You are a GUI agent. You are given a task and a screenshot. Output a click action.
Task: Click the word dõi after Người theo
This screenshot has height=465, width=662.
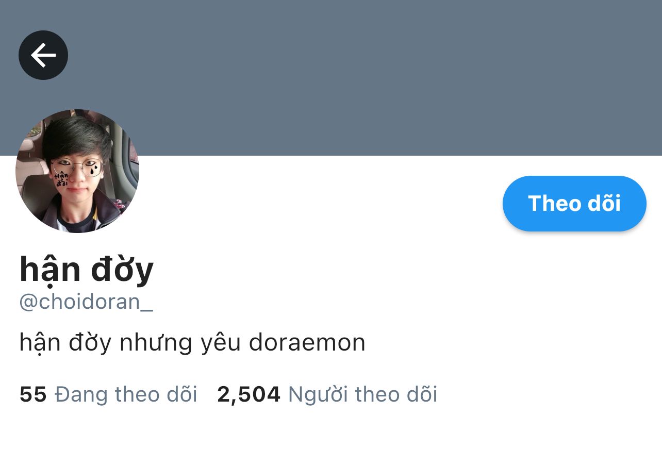click(422, 394)
